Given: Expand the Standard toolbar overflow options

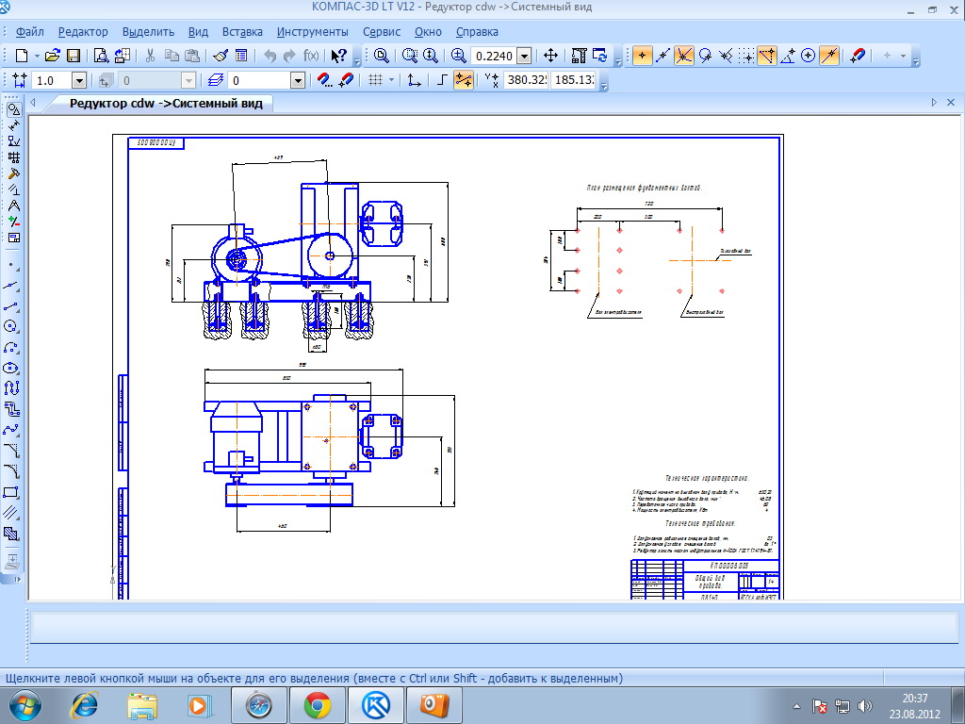Looking at the screenshot, I should pyautogui.click(x=357, y=60).
